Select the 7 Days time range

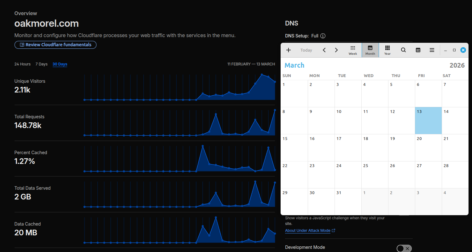pyautogui.click(x=41, y=64)
